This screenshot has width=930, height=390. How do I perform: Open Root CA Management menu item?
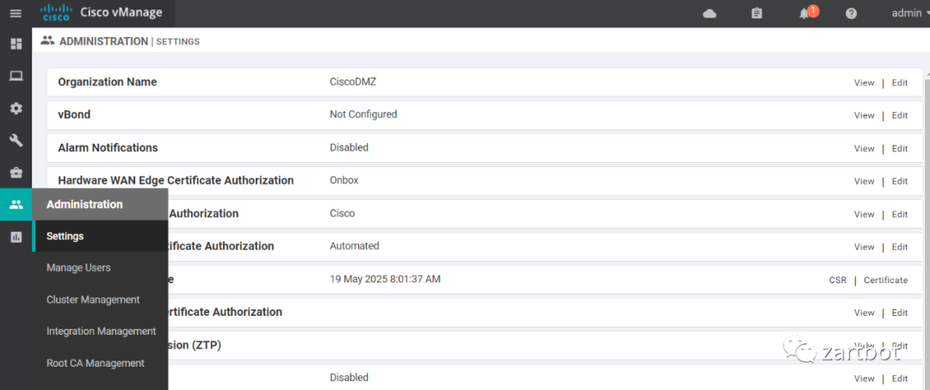click(96, 363)
